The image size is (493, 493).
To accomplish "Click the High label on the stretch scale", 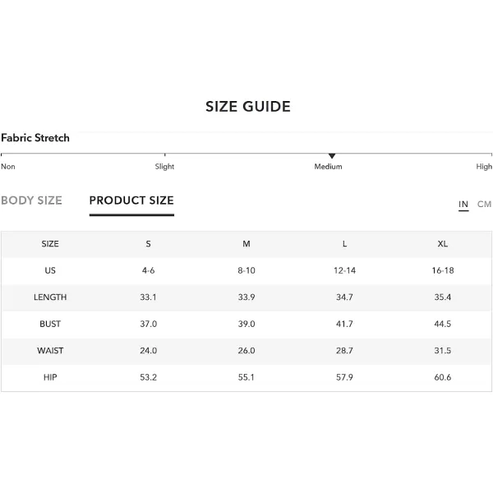I will click(484, 167).
